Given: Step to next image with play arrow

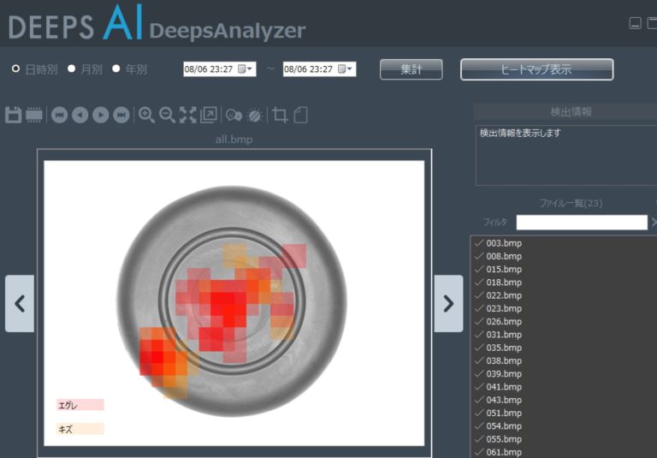Looking at the screenshot, I should 101,115.
